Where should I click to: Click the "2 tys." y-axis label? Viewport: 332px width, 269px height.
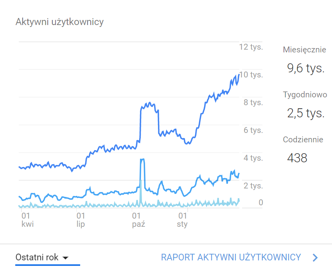(253, 186)
